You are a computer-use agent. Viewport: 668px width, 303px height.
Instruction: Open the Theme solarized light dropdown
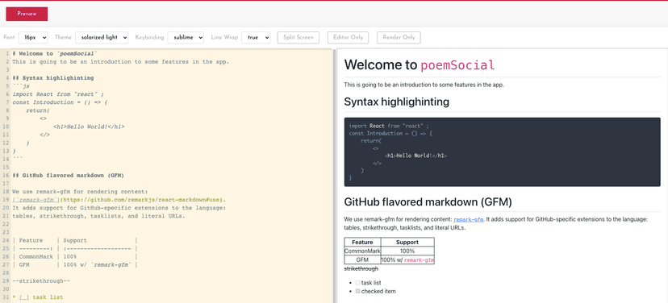102,37
